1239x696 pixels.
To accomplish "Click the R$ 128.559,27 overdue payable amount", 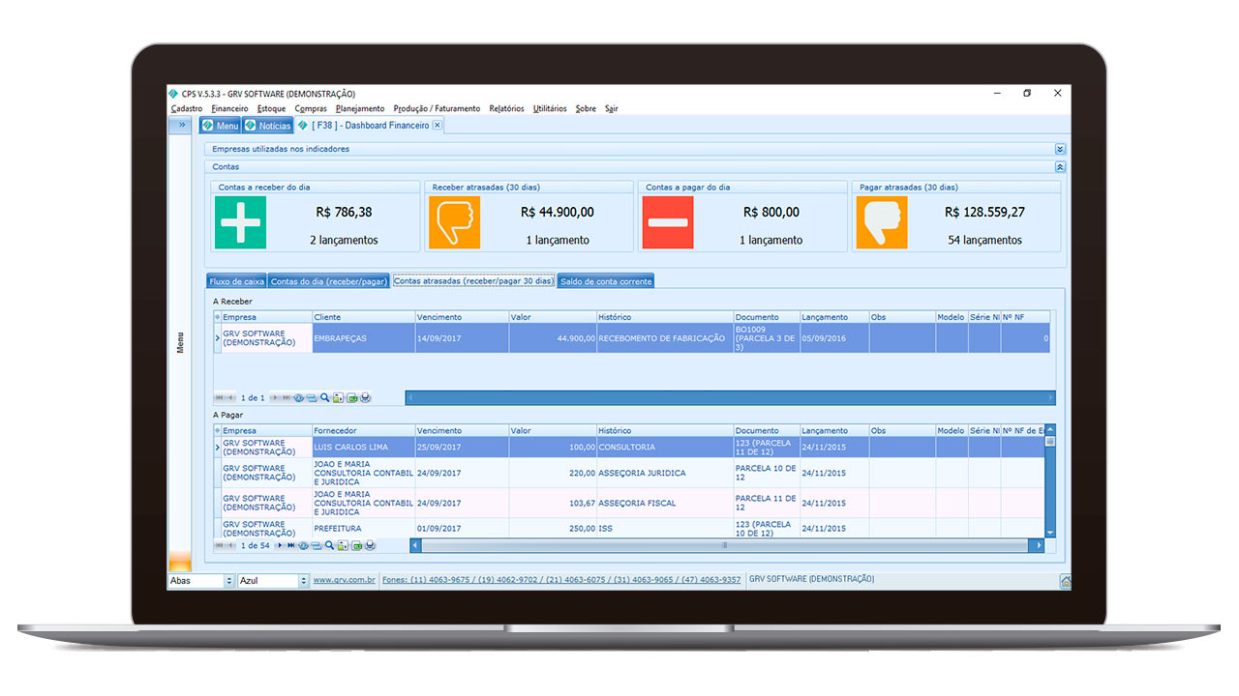I will click(984, 212).
